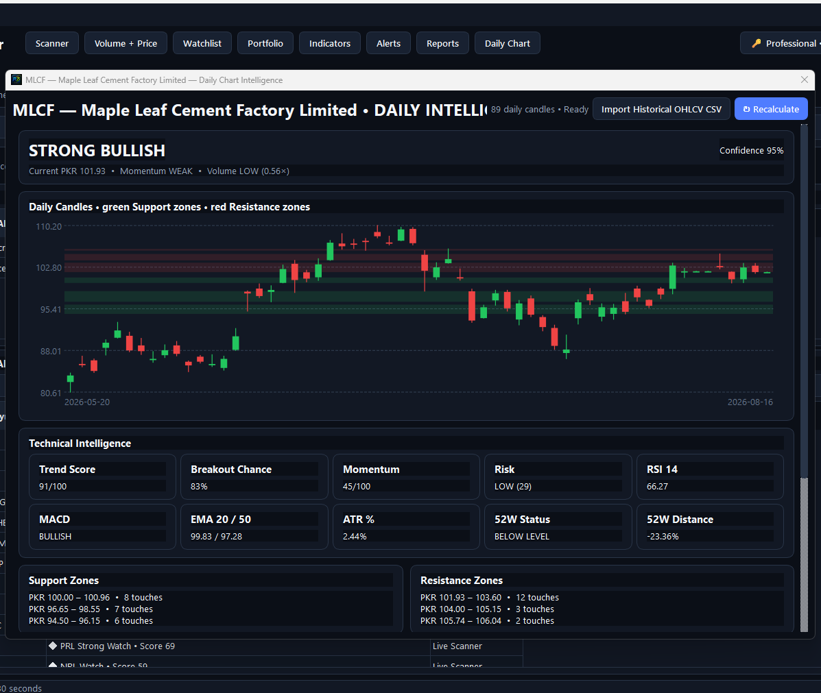The height and width of the screenshot is (693, 821).
Task: Click the Technical Intelligence section heading
Action: click(80, 443)
